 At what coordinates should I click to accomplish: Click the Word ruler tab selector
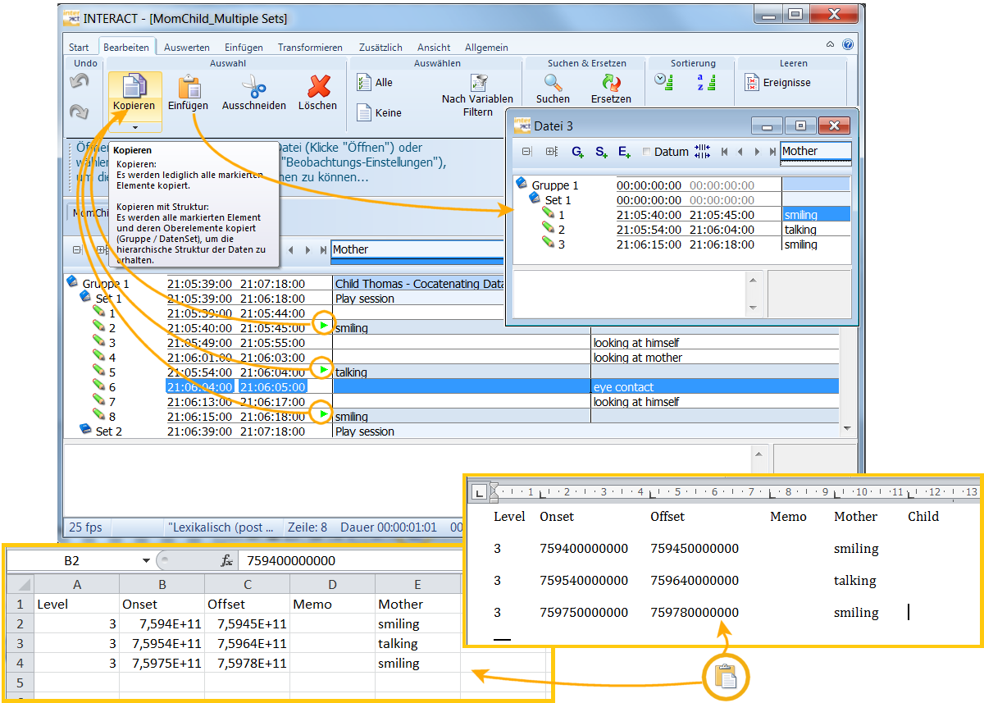480,493
